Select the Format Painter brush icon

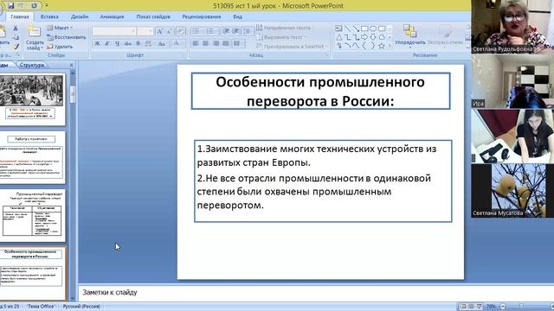point(16,47)
